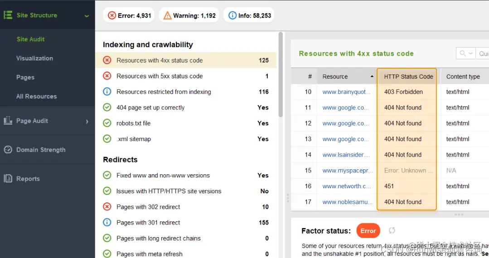Open the Reports section
Screen dimensions: 489x258
[28, 179]
